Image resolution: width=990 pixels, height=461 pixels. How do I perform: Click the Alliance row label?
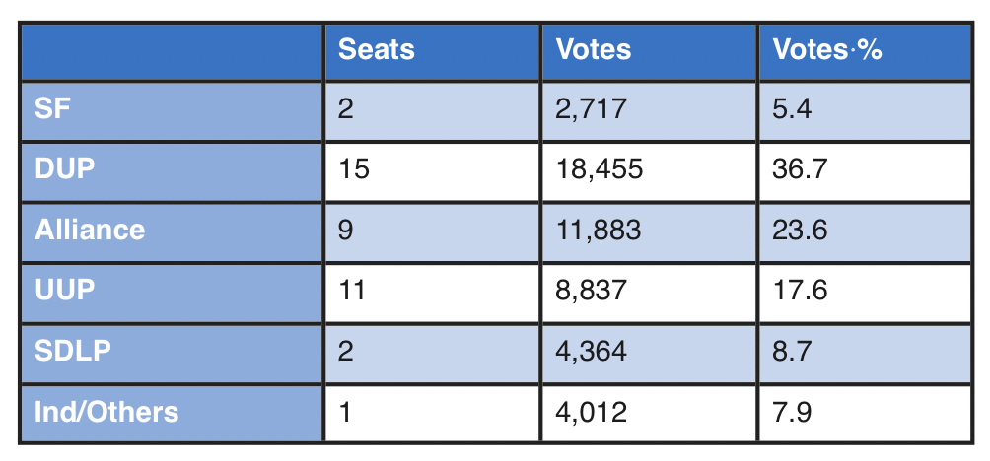[x=90, y=230]
